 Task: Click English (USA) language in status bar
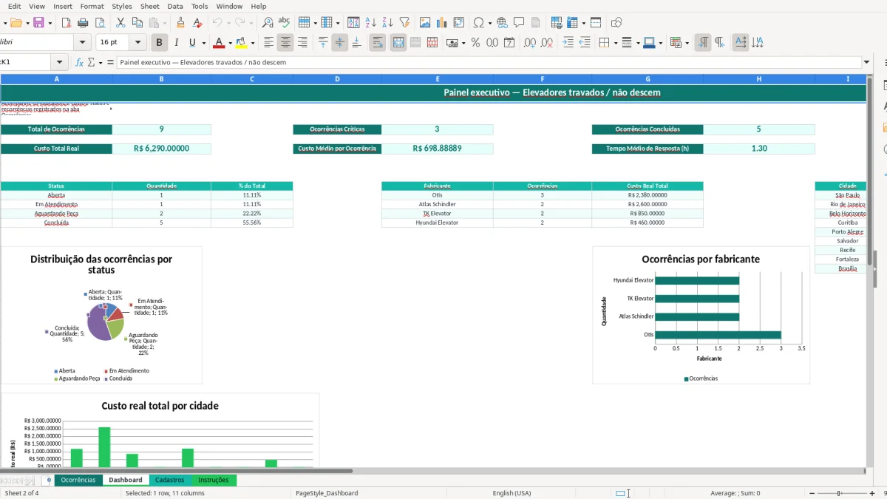(x=512, y=493)
